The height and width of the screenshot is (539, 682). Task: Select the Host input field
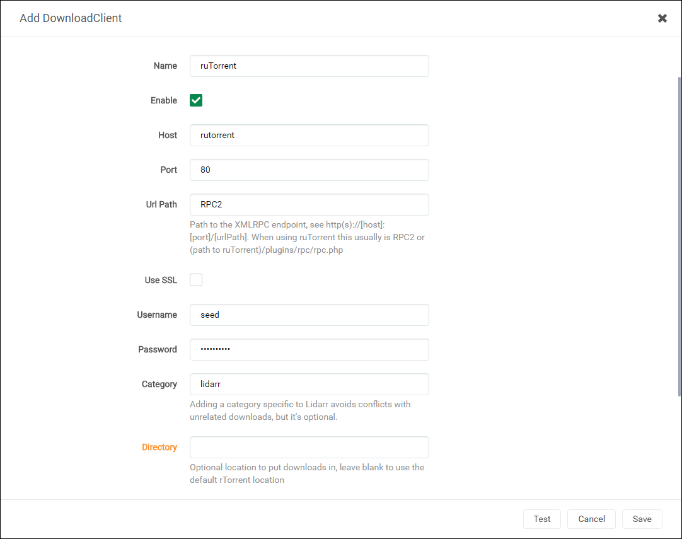tap(309, 135)
